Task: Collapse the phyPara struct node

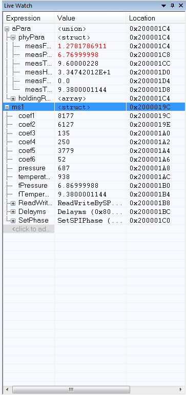Action: pos(13,38)
